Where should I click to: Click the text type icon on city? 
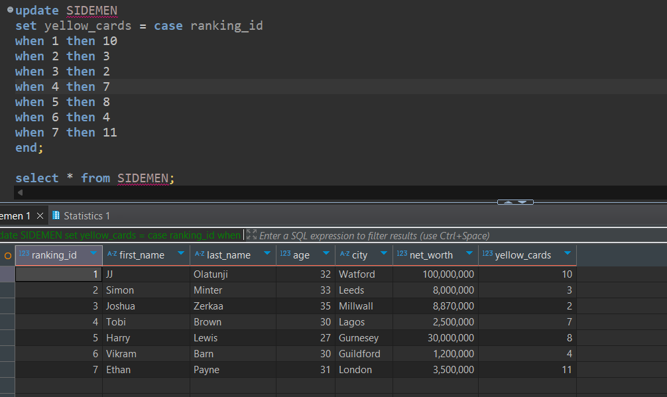[345, 254]
